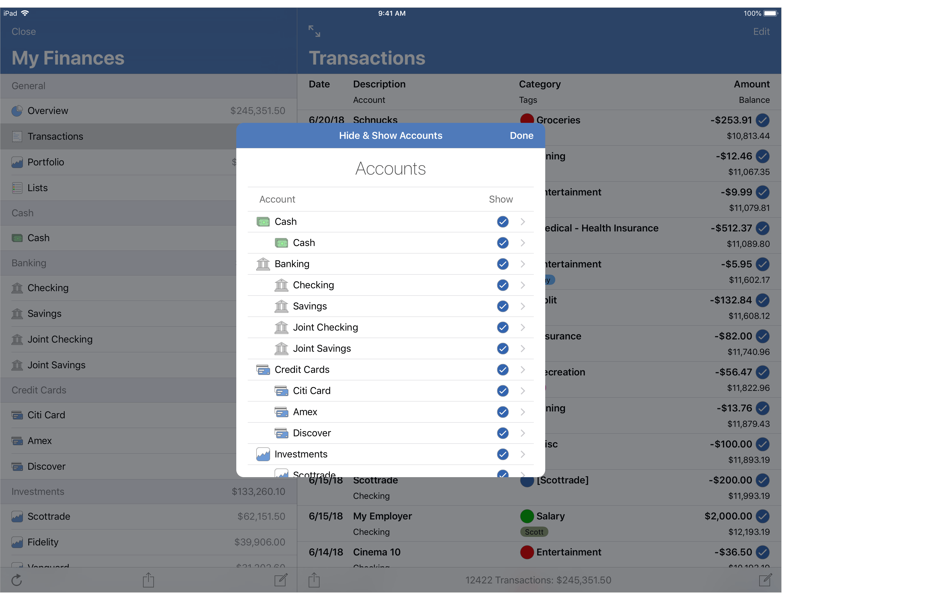
Task: Expand details for the Banking group
Action: tap(523, 264)
